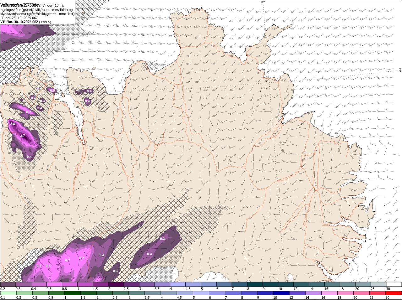The width and height of the screenshot is (402, 300).
Task: Click the '12' label in the snow legend
Action: coord(295,288)
